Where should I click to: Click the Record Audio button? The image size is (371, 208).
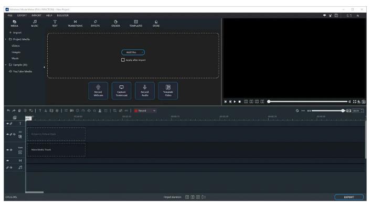pyautogui.click(x=144, y=91)
